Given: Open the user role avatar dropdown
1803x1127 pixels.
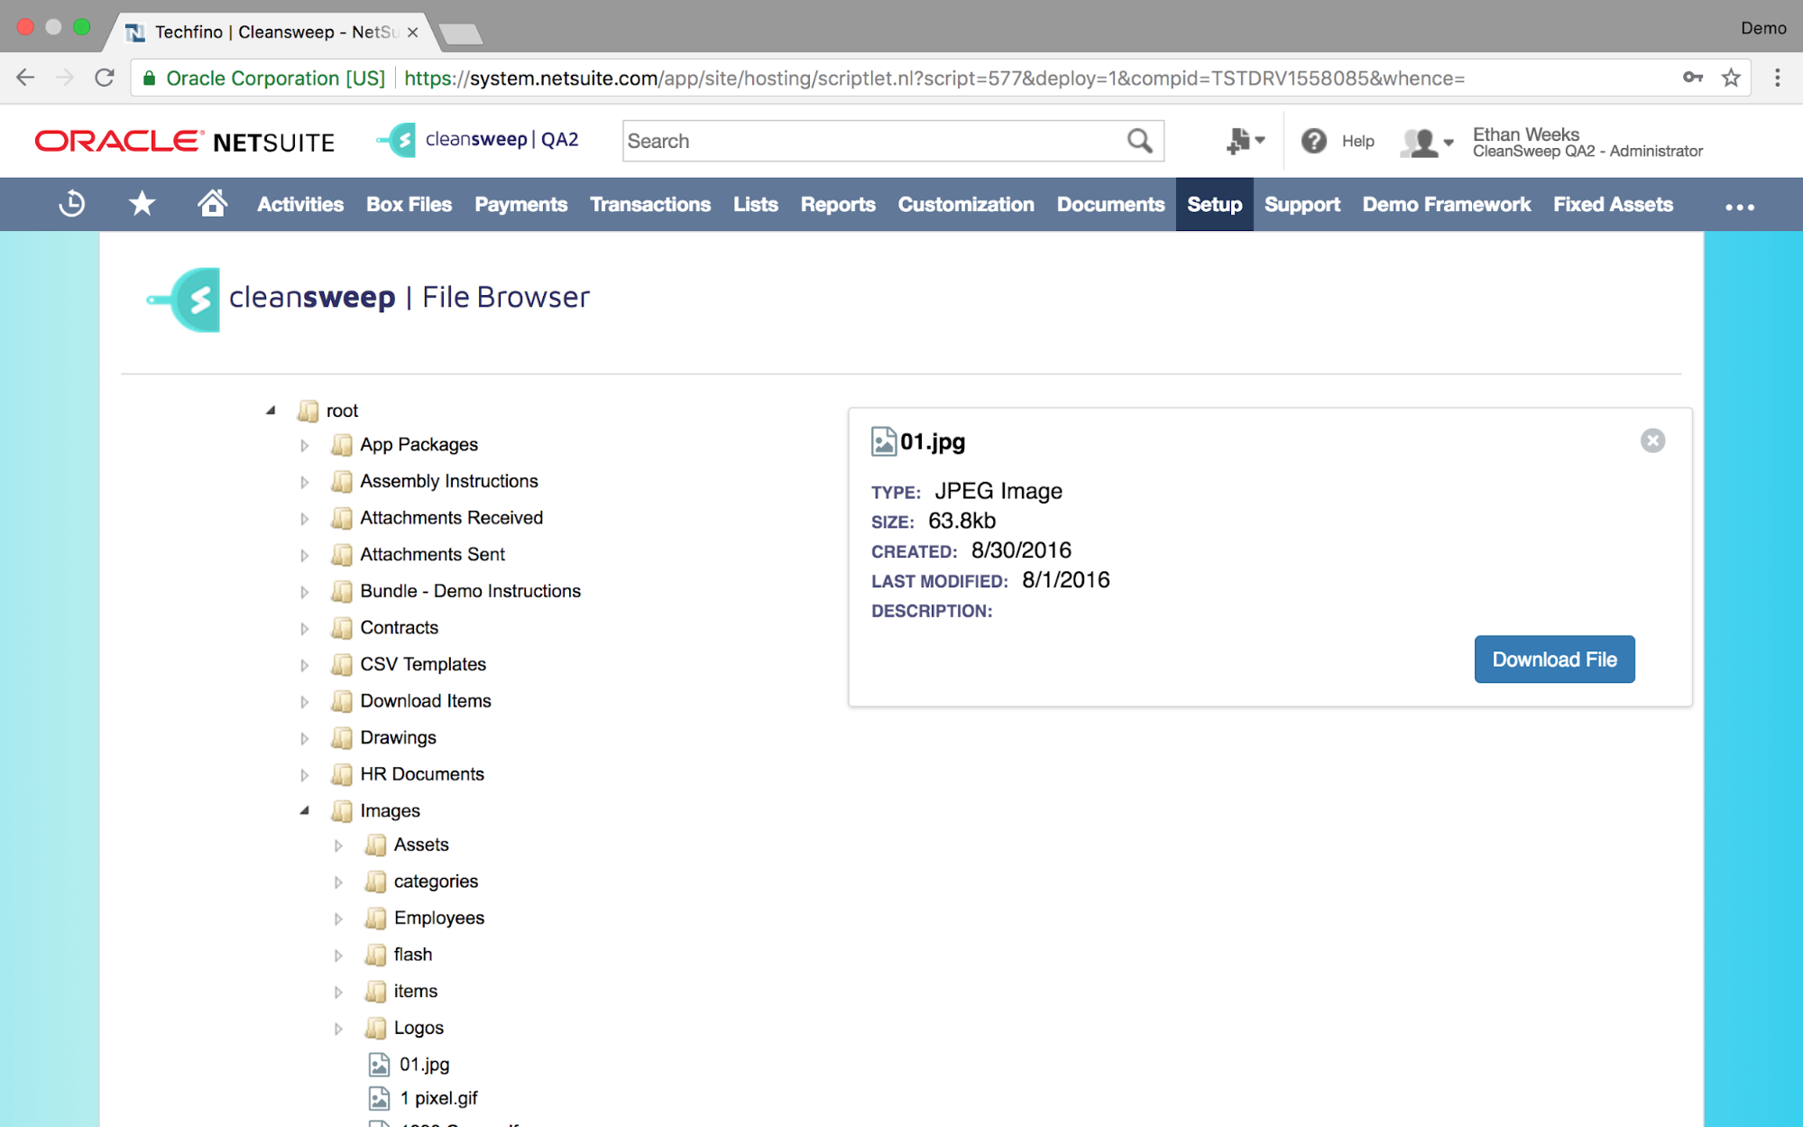Looking at the screenshot, I should click(x=1426, y=143).
